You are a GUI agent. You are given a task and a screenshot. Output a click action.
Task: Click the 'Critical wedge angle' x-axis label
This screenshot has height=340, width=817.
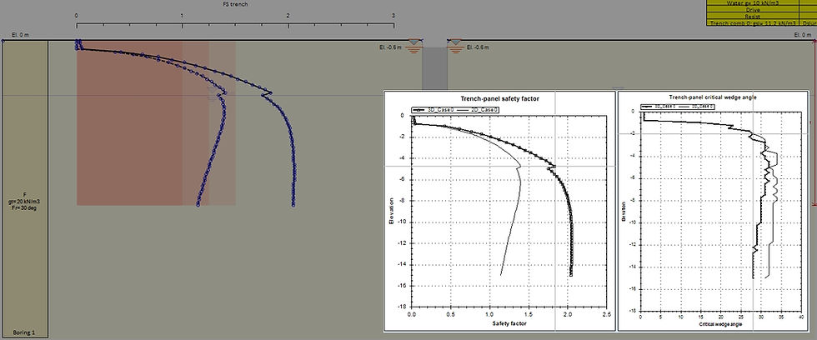719,324
